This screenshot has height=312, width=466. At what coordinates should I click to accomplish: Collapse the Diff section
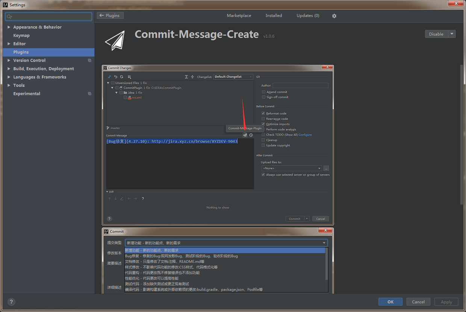[107, 192]
